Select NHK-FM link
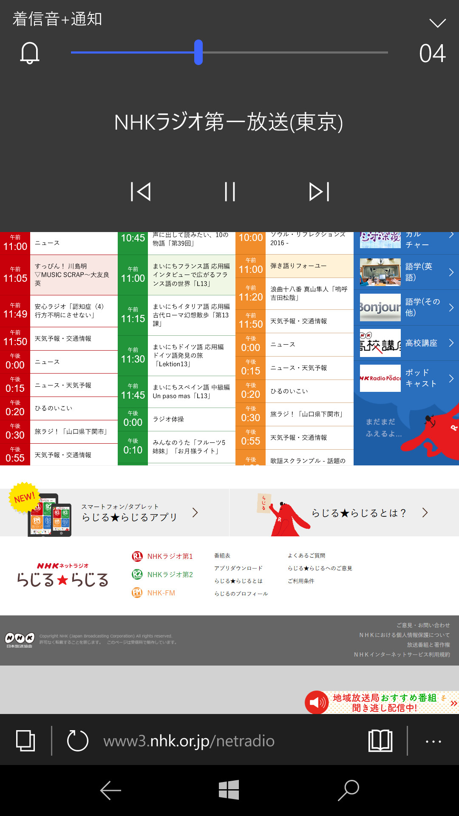Image resolution: width=459 pixels, height=816 pixels. click(x=161, y=593)
